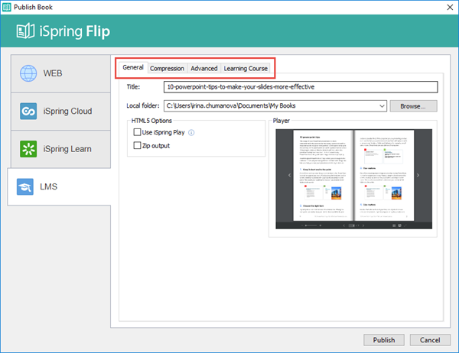The image size is (459, 353).
Task: Pick the iSpring Learn green icon
Action: pos(28,149)
